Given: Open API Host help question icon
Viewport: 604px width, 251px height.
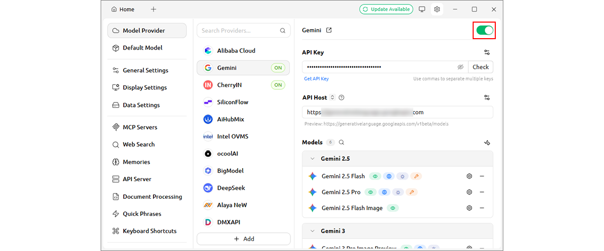Looking at the screenshot, I should click(342, 97).
